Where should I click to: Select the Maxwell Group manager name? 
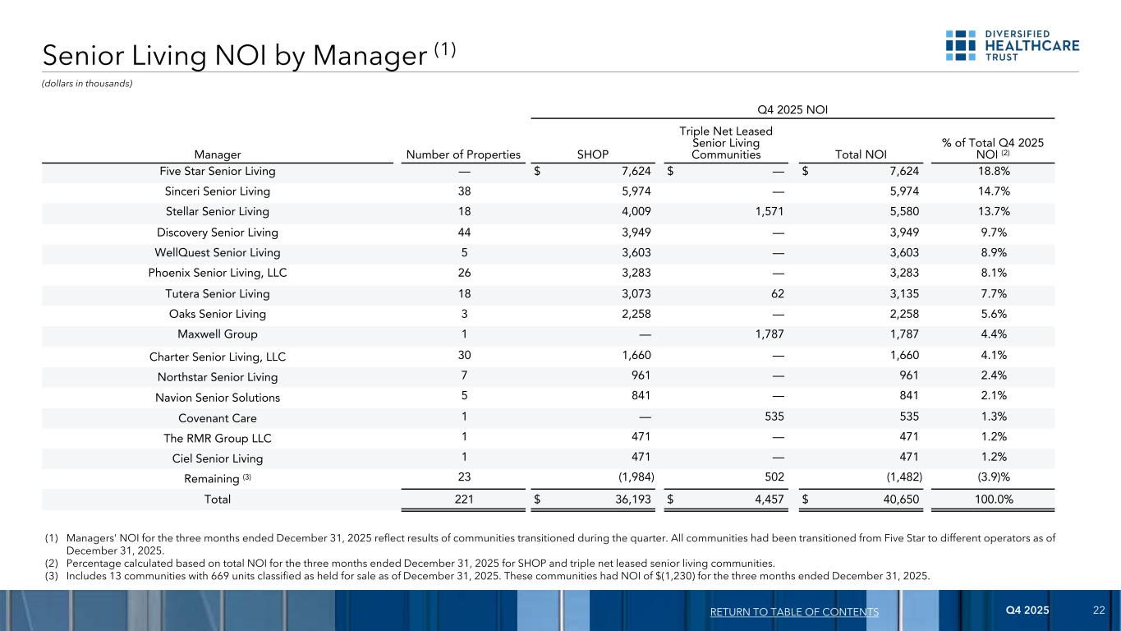pyautogui.click(x=218, y=334)
